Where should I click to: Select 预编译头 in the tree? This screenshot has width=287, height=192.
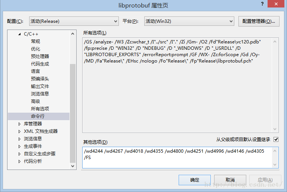(40, 79)
